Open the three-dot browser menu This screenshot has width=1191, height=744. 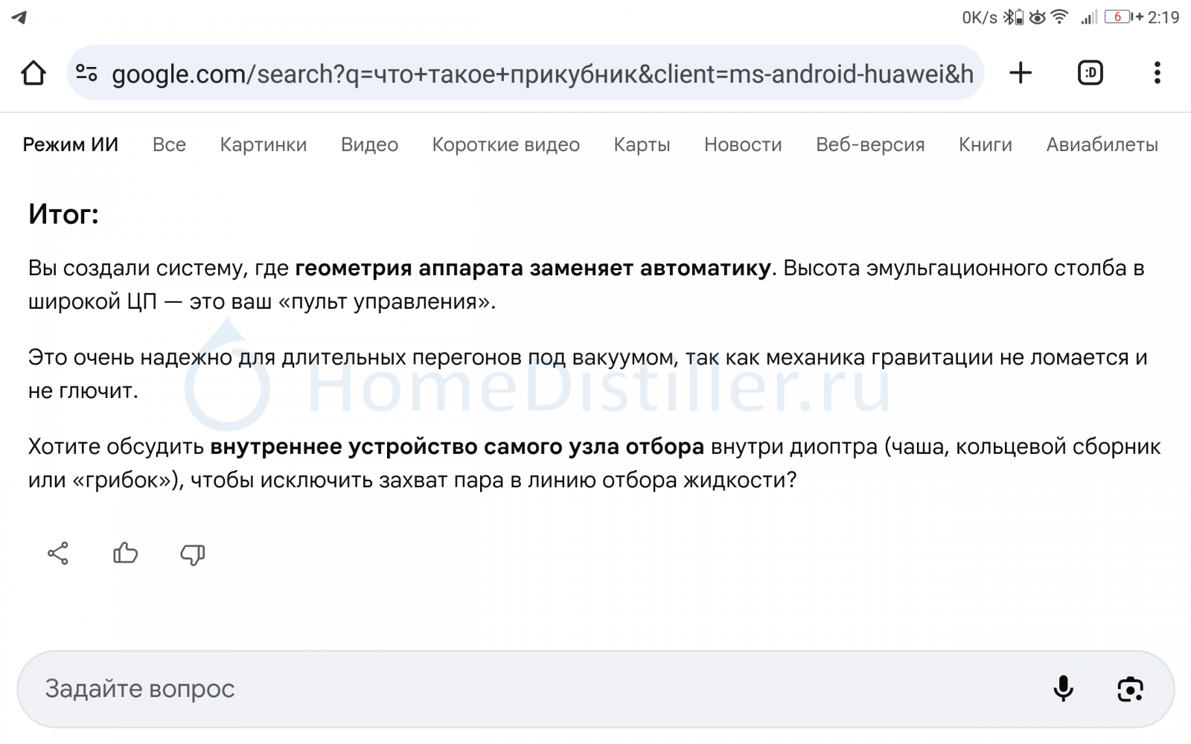1157,73
